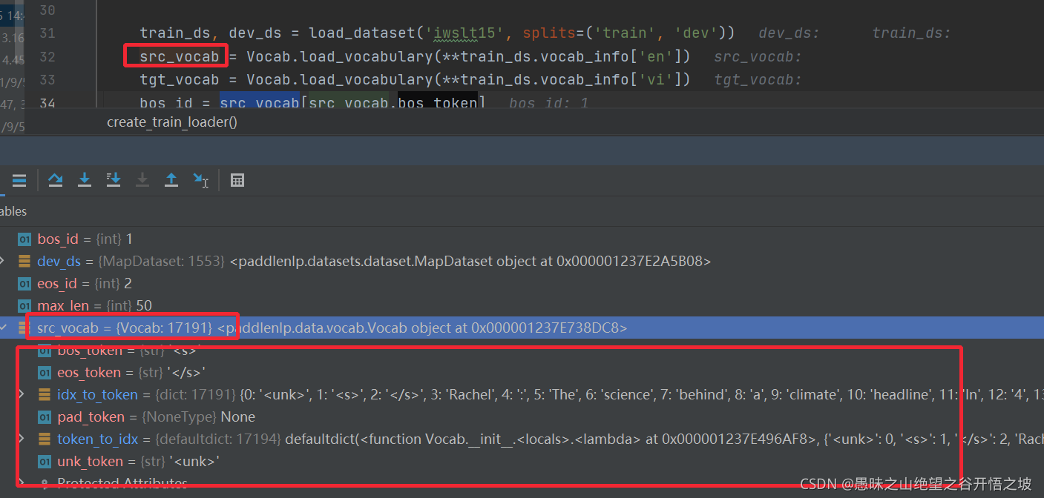The height and width of the screenshot is (498, 1044).
Task: Click the type icon beside pad_token
Action: [x=45, y=416]
